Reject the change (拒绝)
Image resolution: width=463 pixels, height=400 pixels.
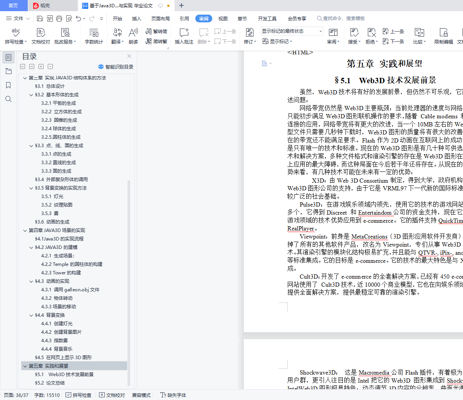(x=371, y=36)
